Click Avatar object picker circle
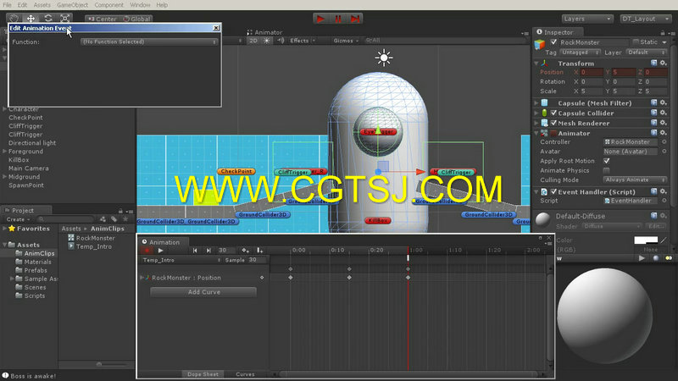678x381 pixels. [664, 152]
